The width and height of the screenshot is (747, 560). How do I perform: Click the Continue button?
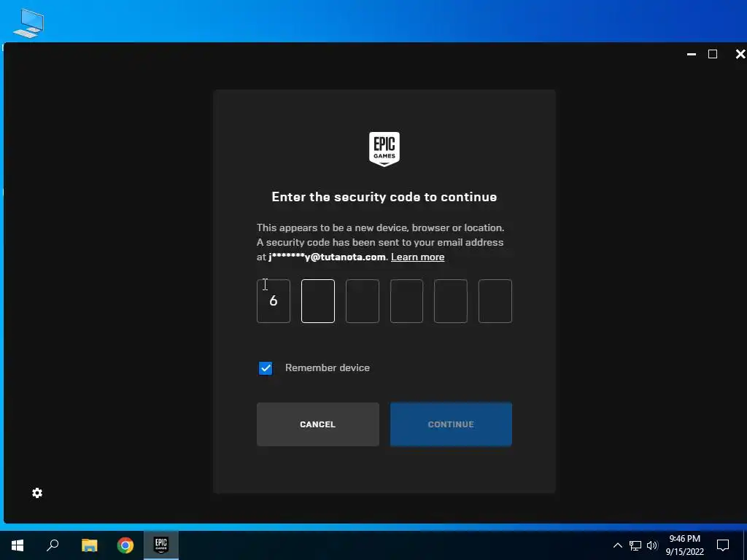click(451, 424)
